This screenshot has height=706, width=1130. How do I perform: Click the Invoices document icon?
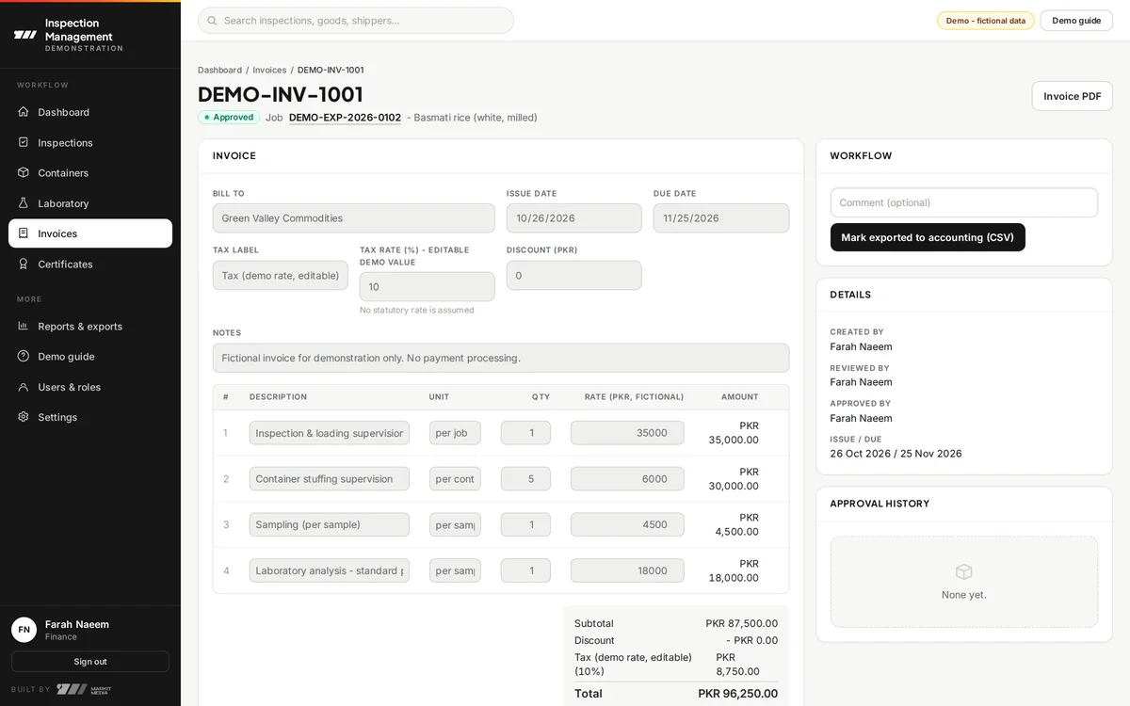pos(24,233)
